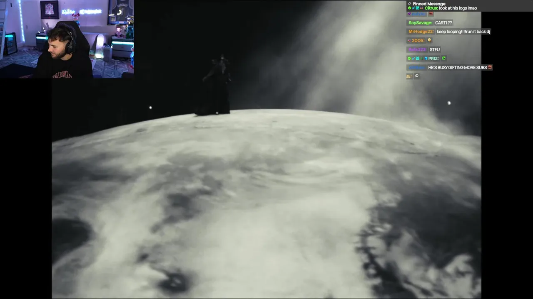Click the green verified badge next to Citrus
This screenshot has width=533, height=299.
[x=410, y=8]
